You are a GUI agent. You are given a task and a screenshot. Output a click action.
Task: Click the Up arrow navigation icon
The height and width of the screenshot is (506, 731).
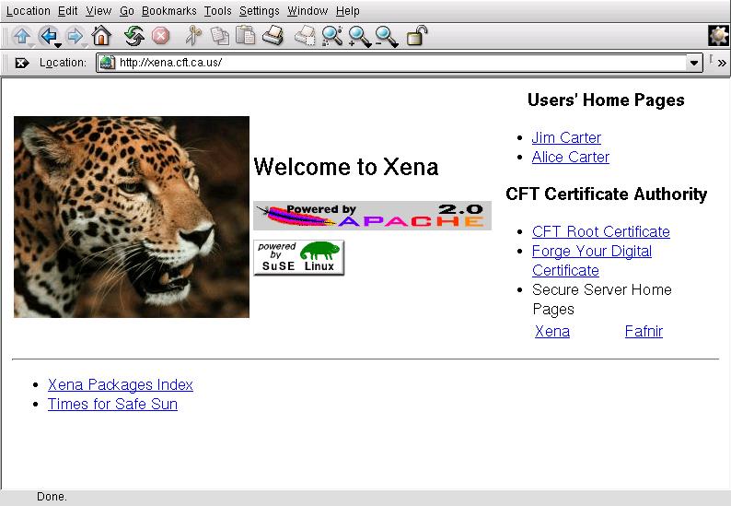tap(21, 36)
